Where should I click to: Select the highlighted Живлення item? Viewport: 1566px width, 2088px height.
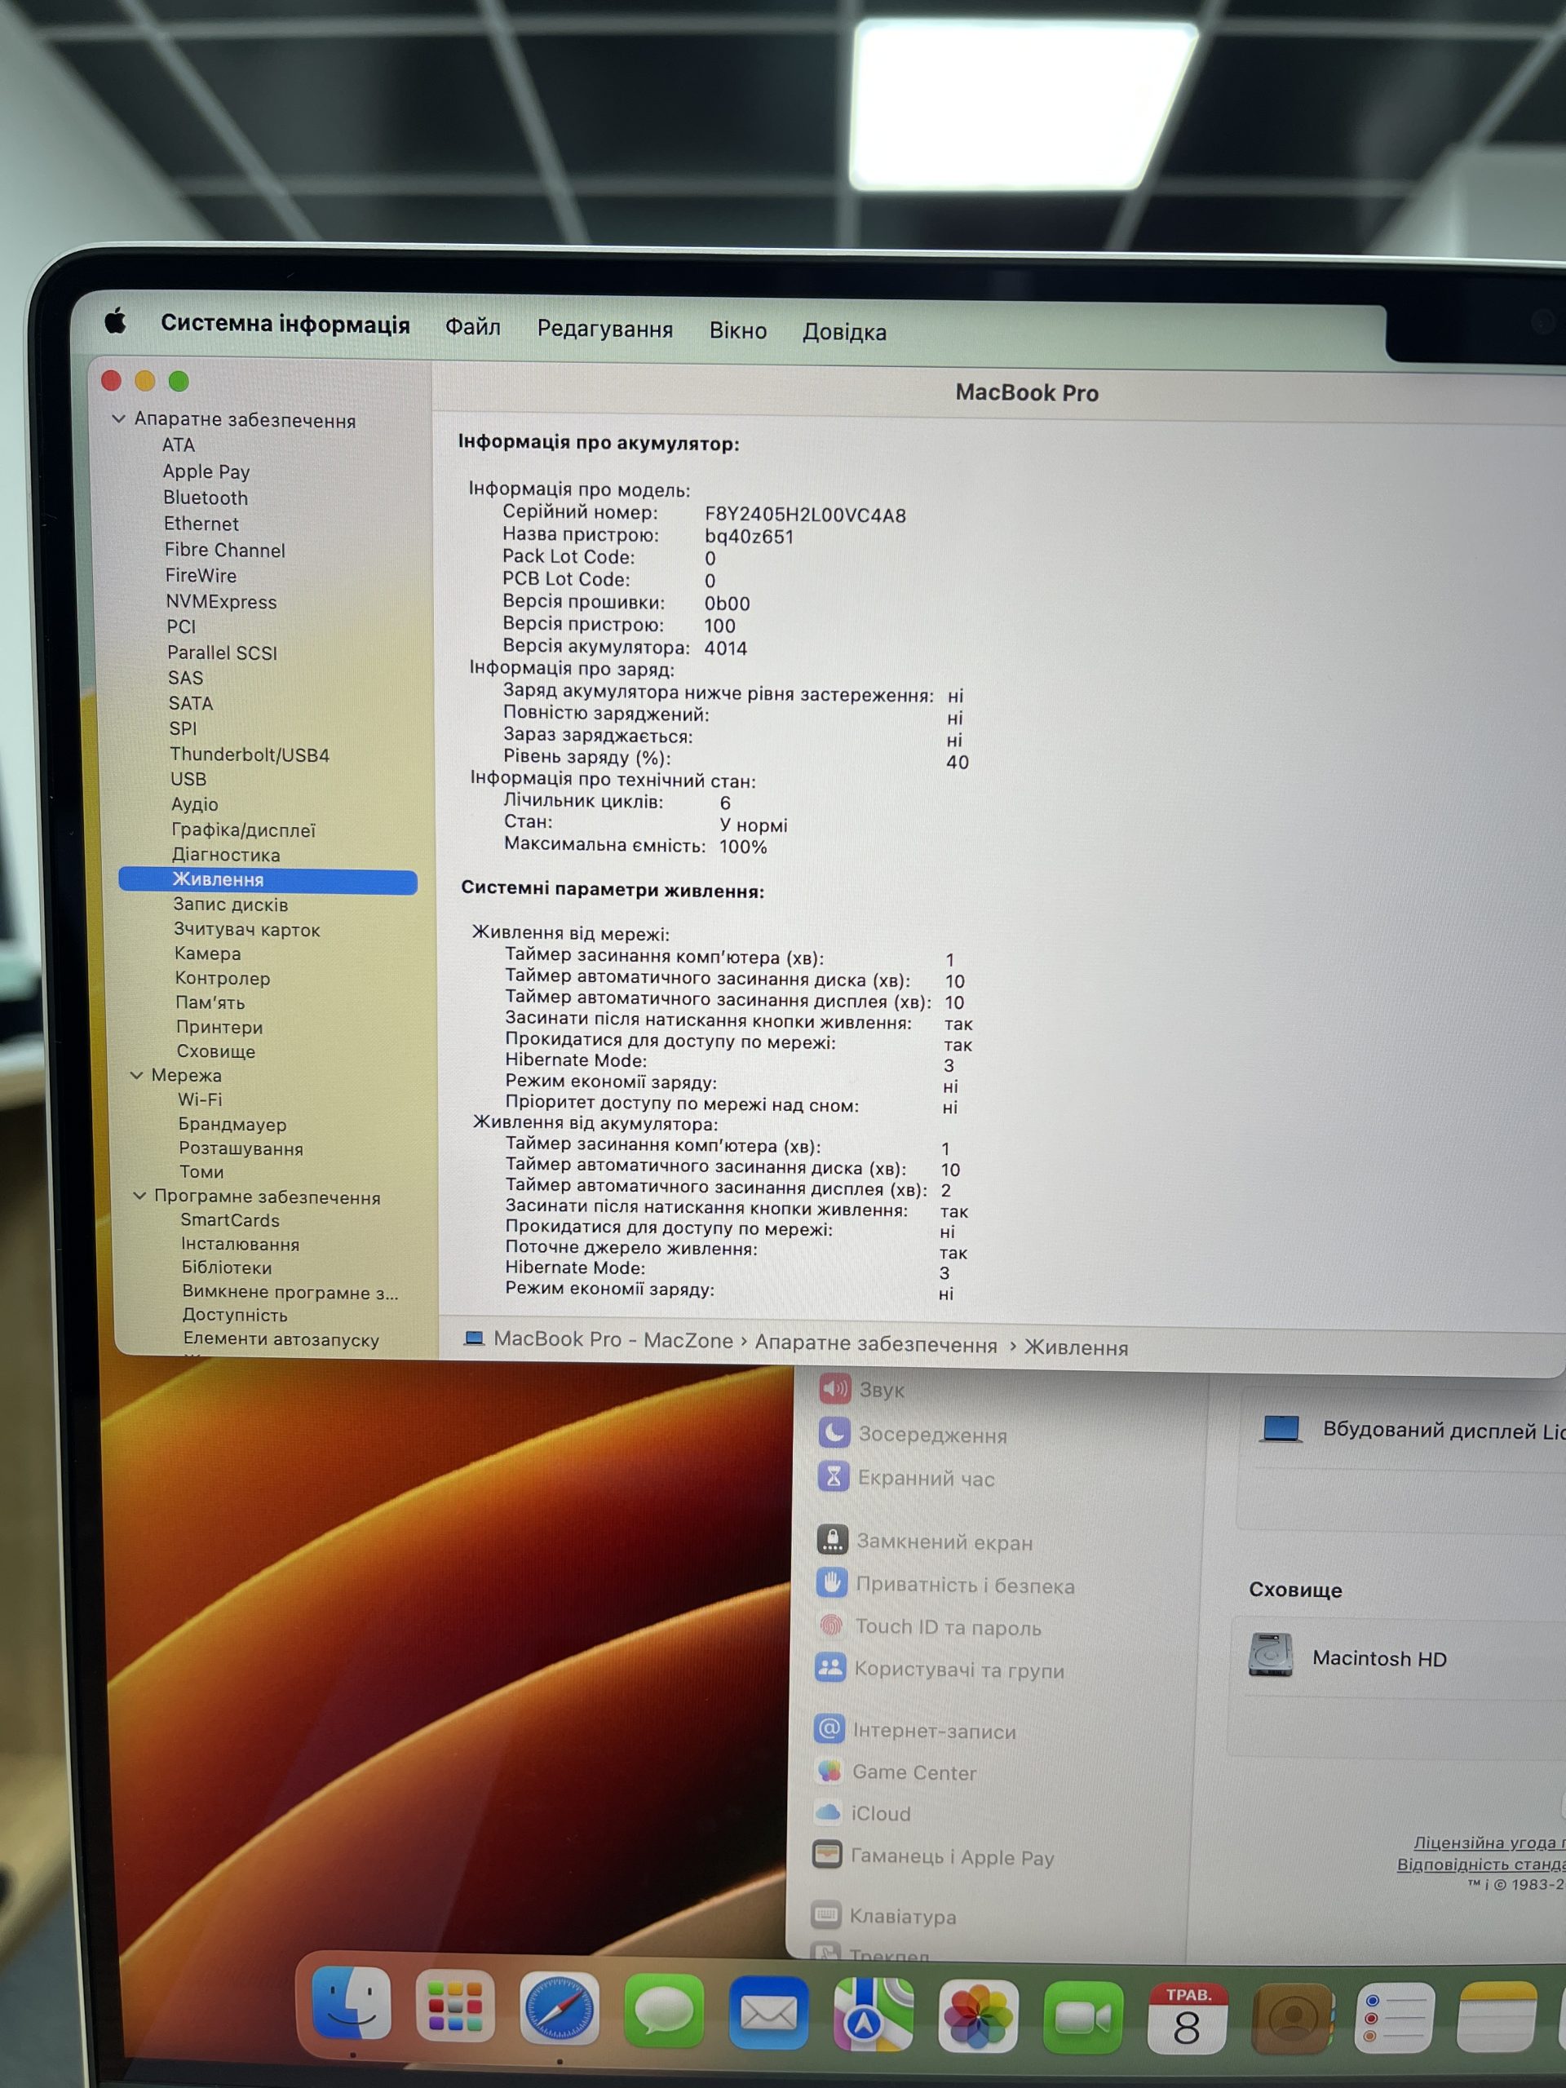268,880
